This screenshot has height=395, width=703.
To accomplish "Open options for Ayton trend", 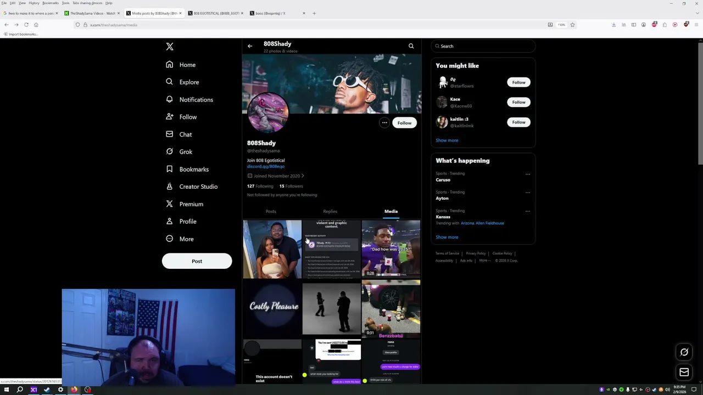I will [x=528, y=193].
